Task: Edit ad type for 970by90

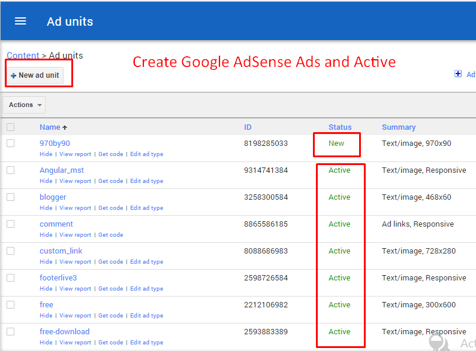Action: (x=147, y=154)
